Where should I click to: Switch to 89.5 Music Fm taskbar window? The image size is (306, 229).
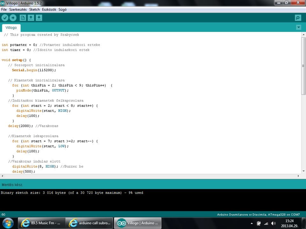click(x=41, y=223)
